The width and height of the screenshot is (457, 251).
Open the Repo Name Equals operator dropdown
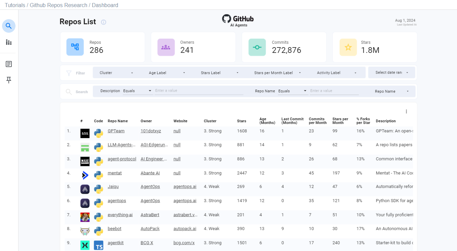[293, 91]
